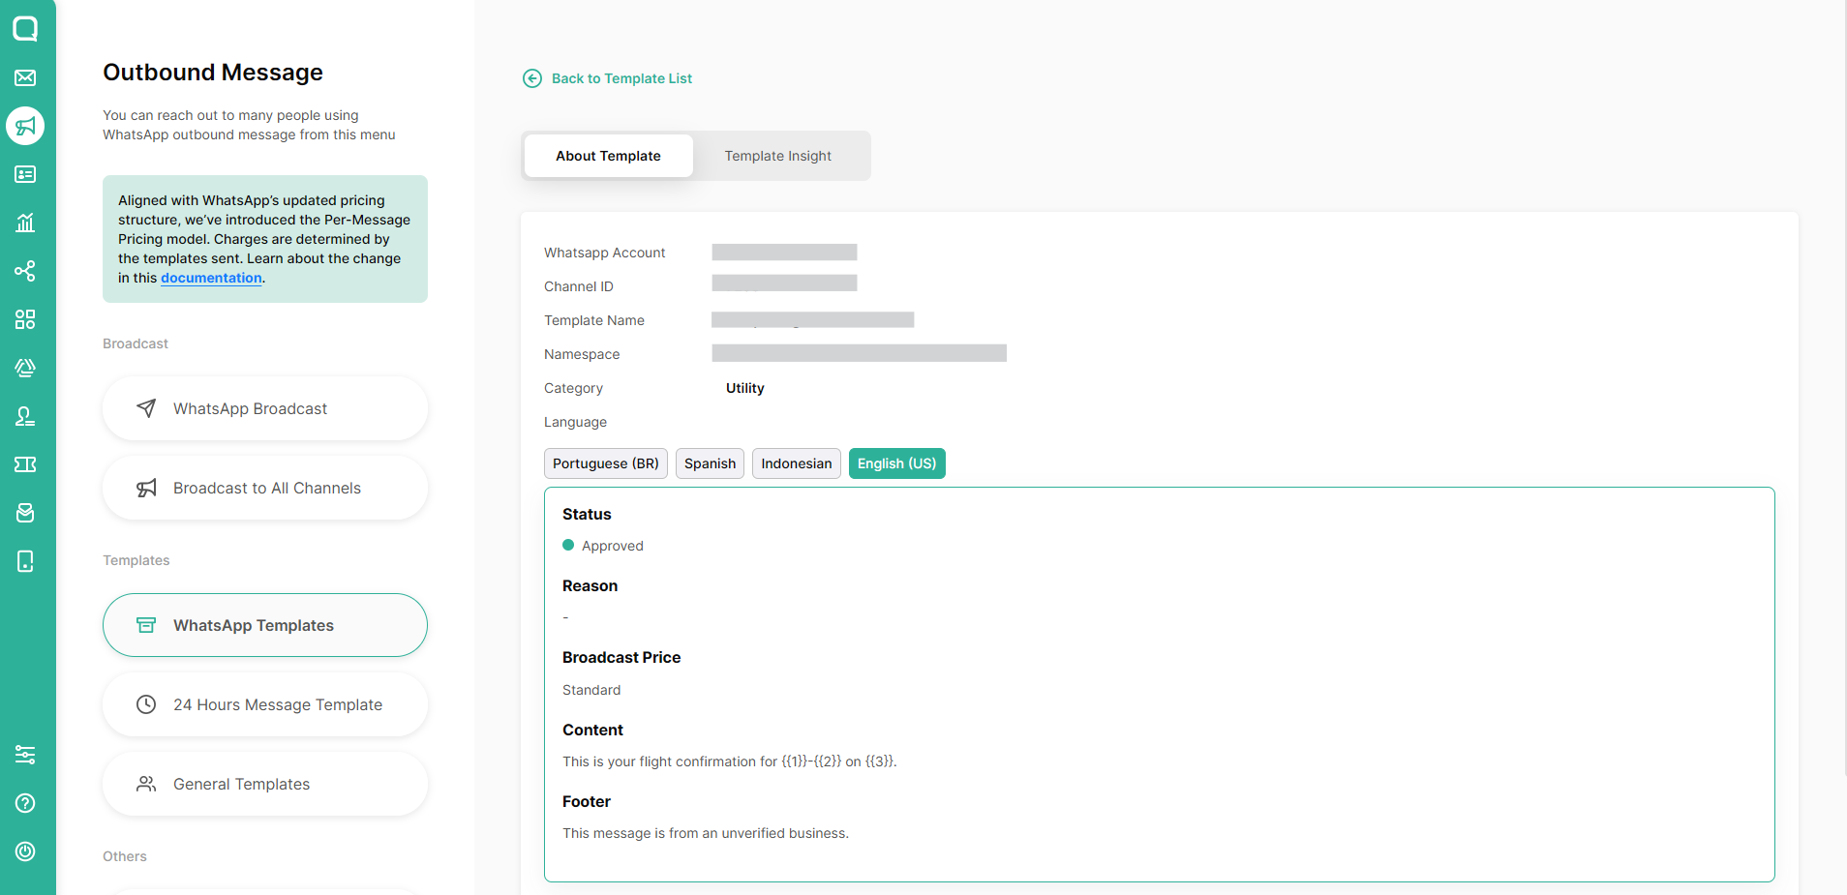The width and height of the screenshot is (1847, 895).
Task: Click the power logout icon
Action: pyautogui.click(x=25, y=851)
